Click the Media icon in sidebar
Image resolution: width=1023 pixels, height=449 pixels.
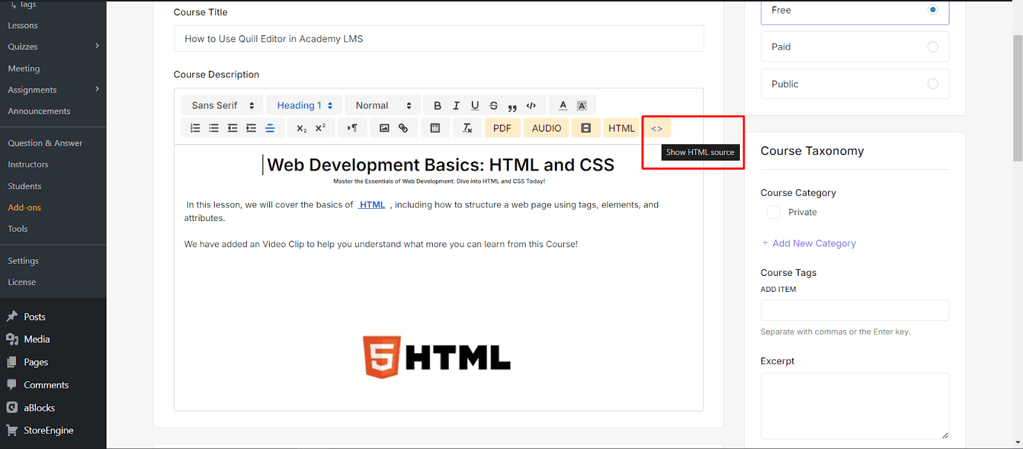(12, 339)
